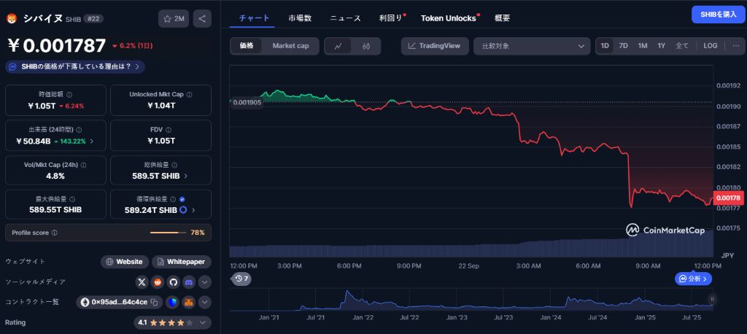Open the 市場数 tab
The image size is (747, 334).
click(300, 18)
